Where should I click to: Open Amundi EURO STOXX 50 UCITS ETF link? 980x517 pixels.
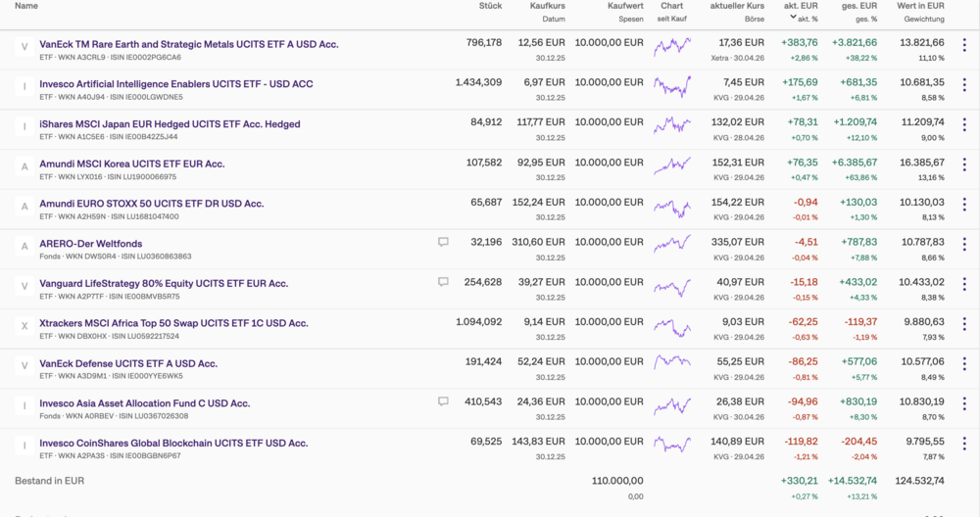click(152, 204)
